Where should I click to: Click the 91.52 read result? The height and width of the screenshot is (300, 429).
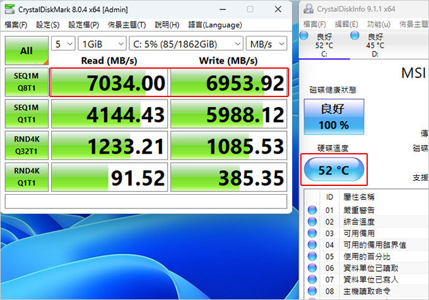[109, 176]
